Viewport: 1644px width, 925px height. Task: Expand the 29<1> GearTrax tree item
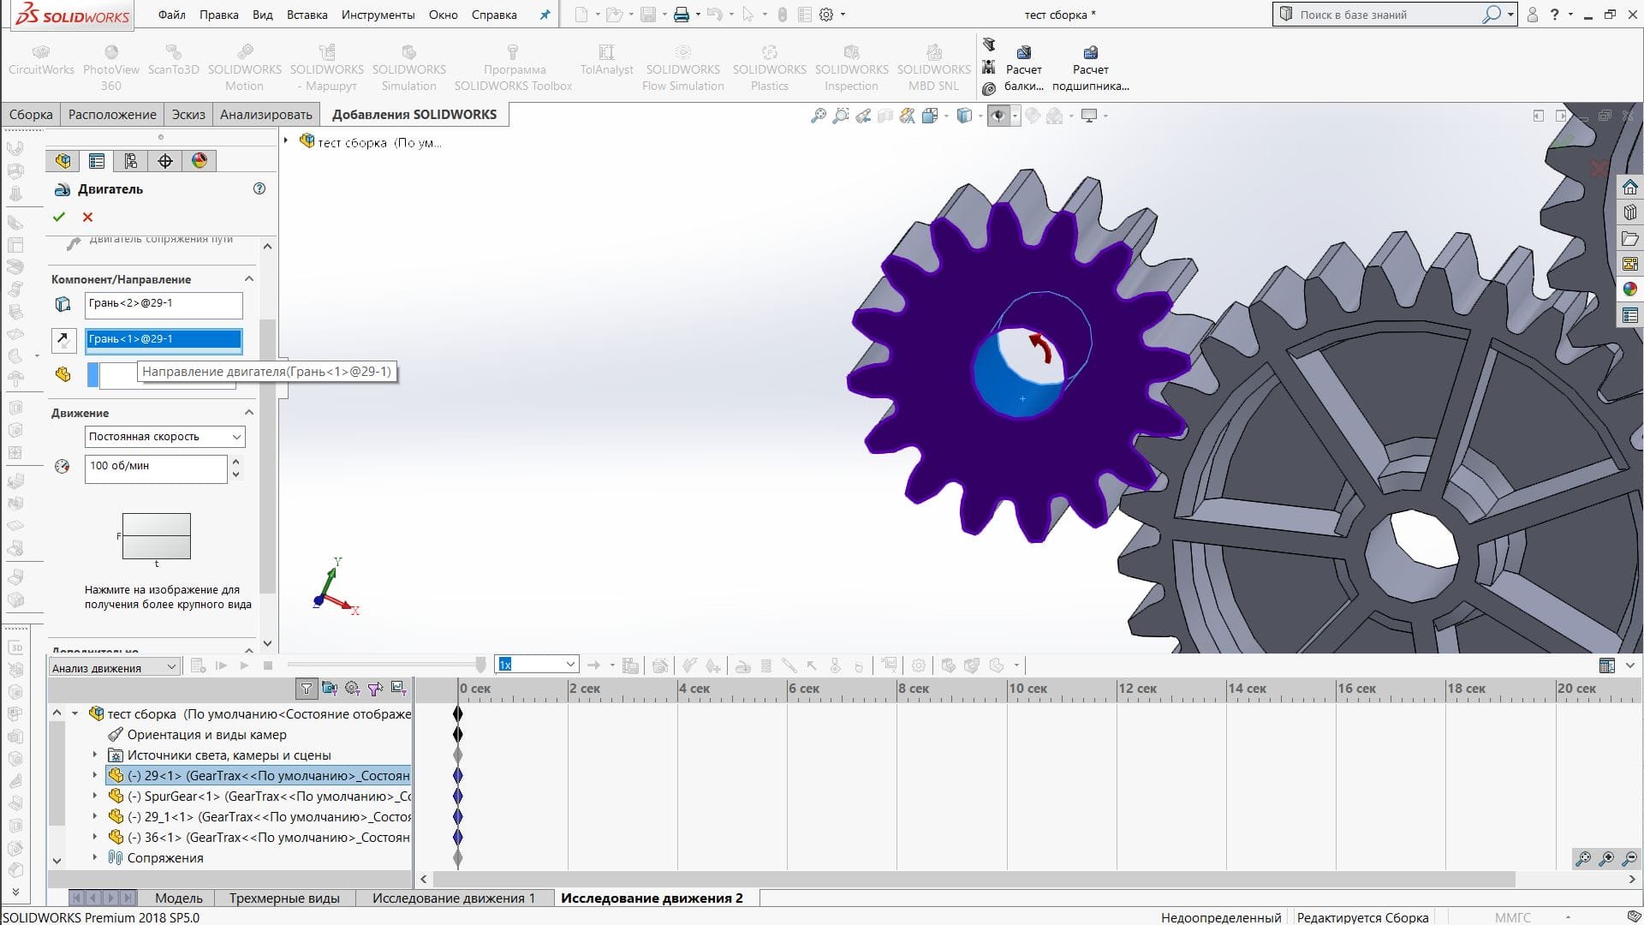(x=93, y=776)
